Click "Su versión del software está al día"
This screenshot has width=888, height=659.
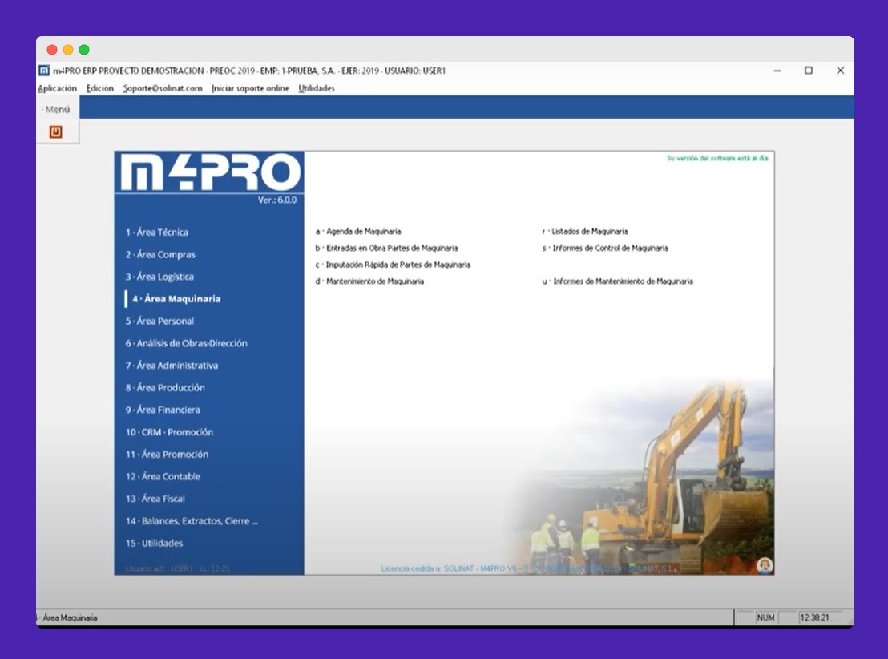[717, 158]
